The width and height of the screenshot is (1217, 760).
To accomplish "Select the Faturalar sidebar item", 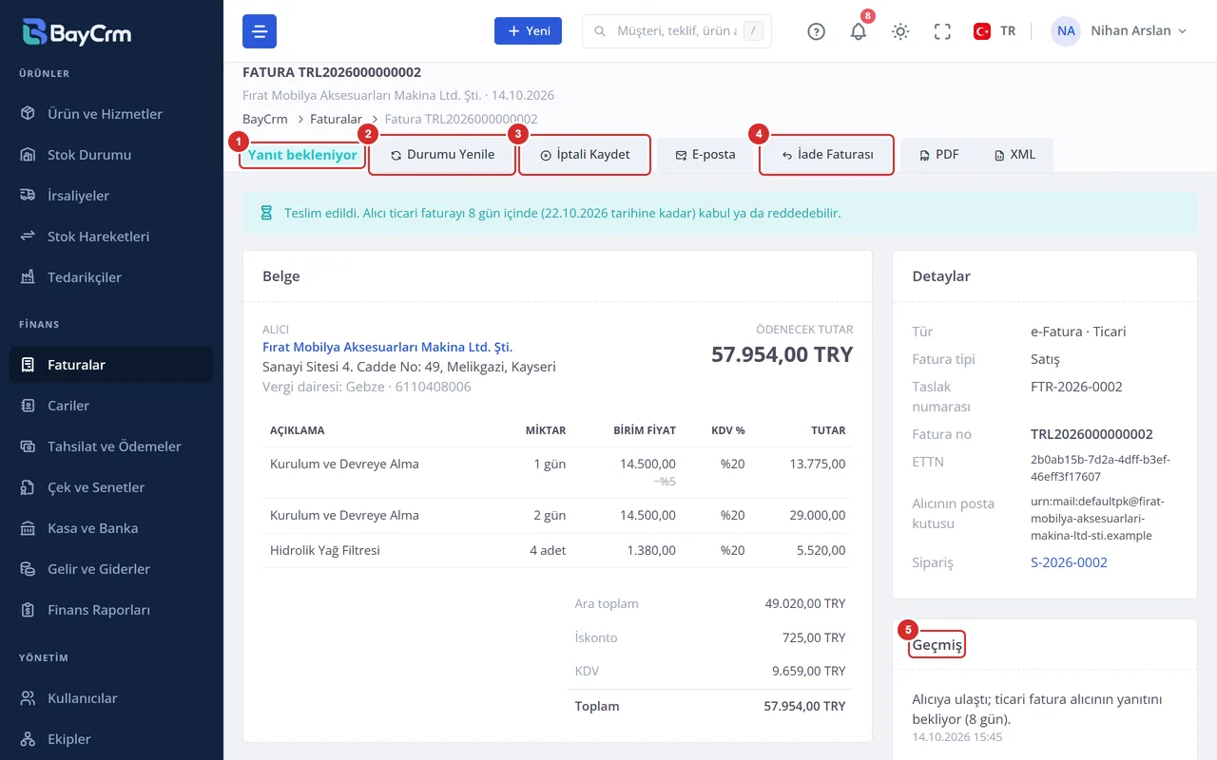I will click(111, 365).
